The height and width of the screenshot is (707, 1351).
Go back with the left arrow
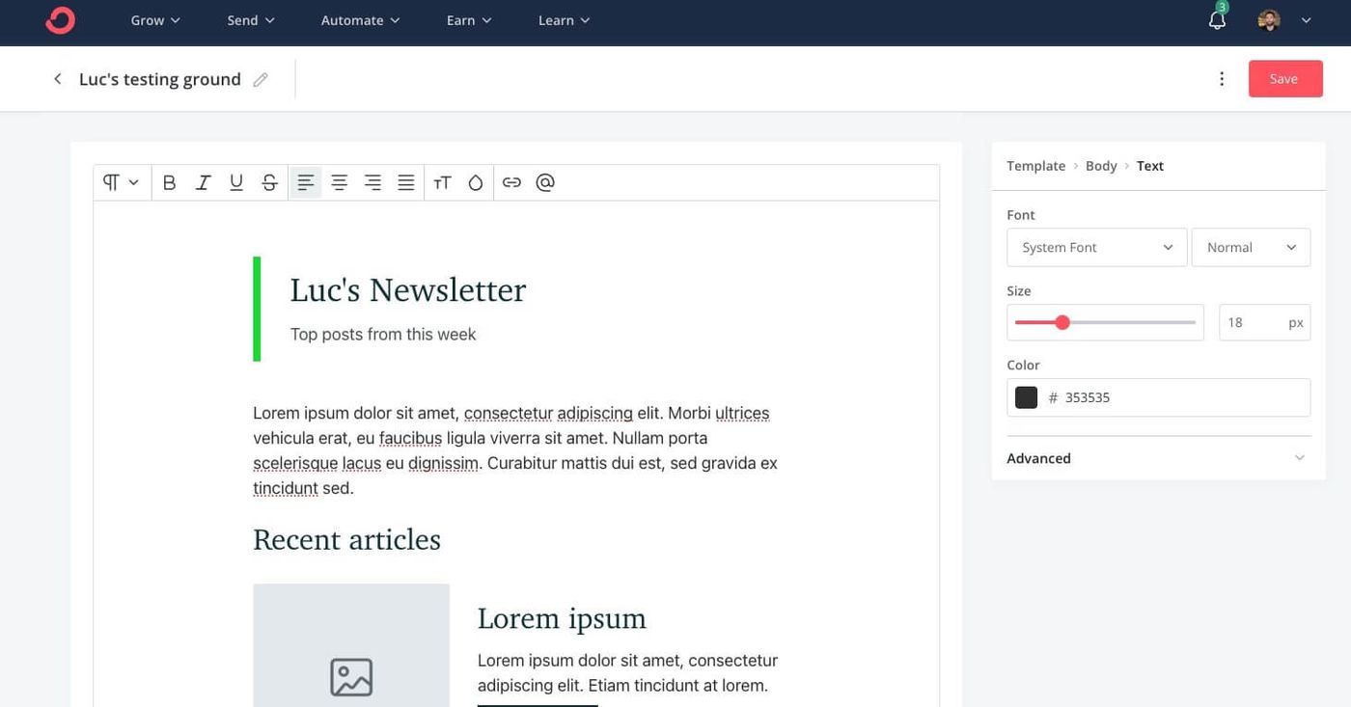tap(58, 79)
